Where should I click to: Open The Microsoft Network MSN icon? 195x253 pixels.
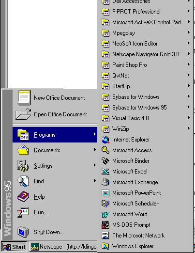click(105, 236)
